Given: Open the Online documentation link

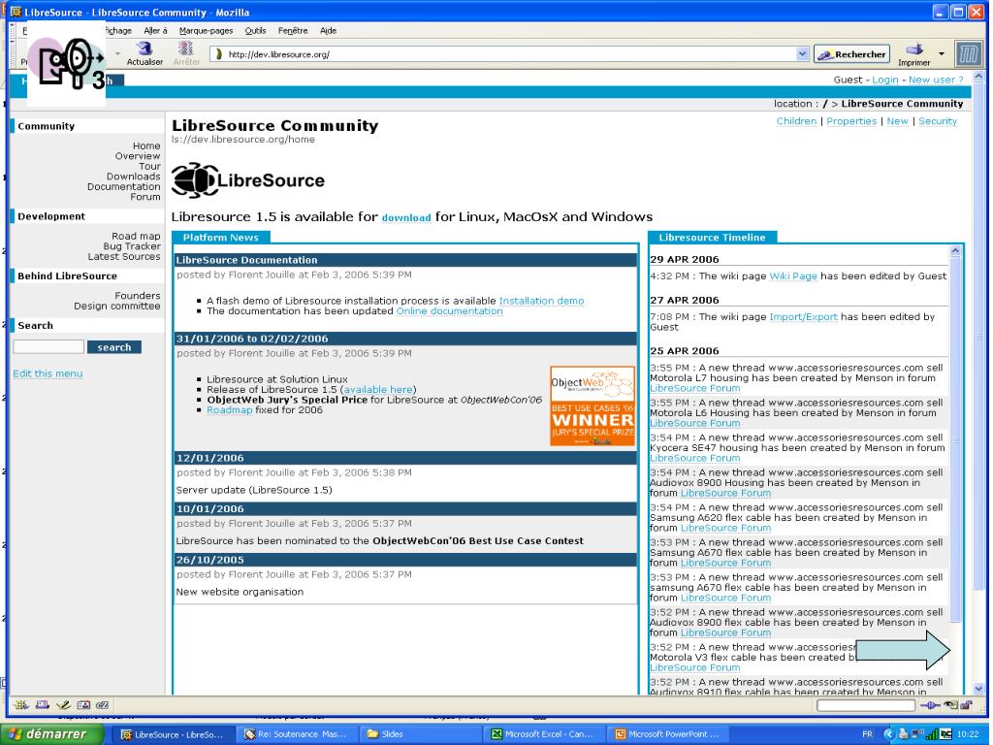Looking at the screenshot, I should coord(449,311).
